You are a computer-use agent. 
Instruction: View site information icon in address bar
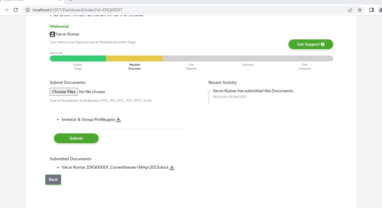(28, 10)
